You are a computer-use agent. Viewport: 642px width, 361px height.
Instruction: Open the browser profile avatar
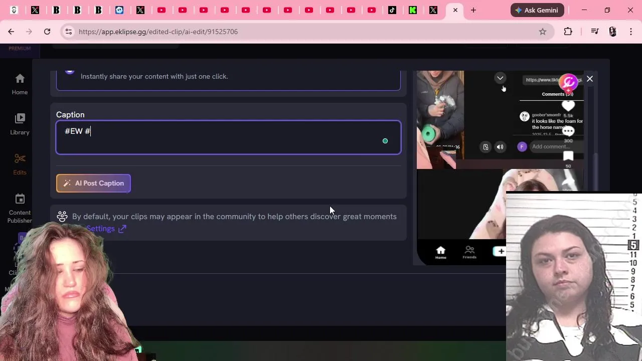coord(613,32)
